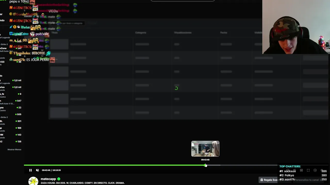Open the matecapp channel name link
330x185 pixels.
click(x=48, y=179)
